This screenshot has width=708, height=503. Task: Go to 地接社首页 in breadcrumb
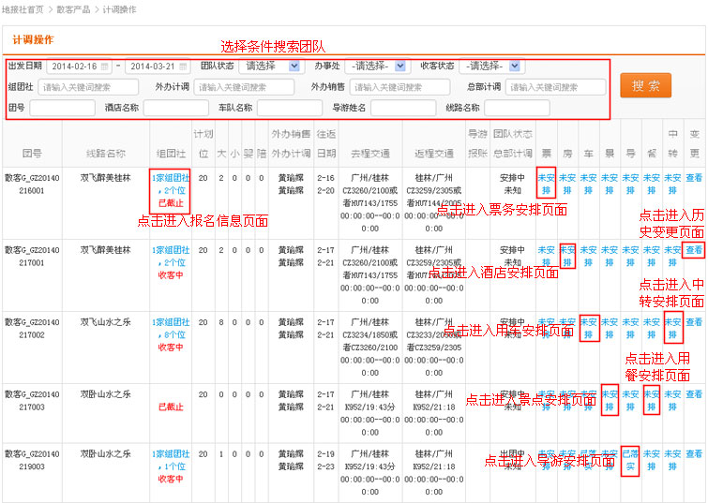pyautogui.click(x=22, y=8)
